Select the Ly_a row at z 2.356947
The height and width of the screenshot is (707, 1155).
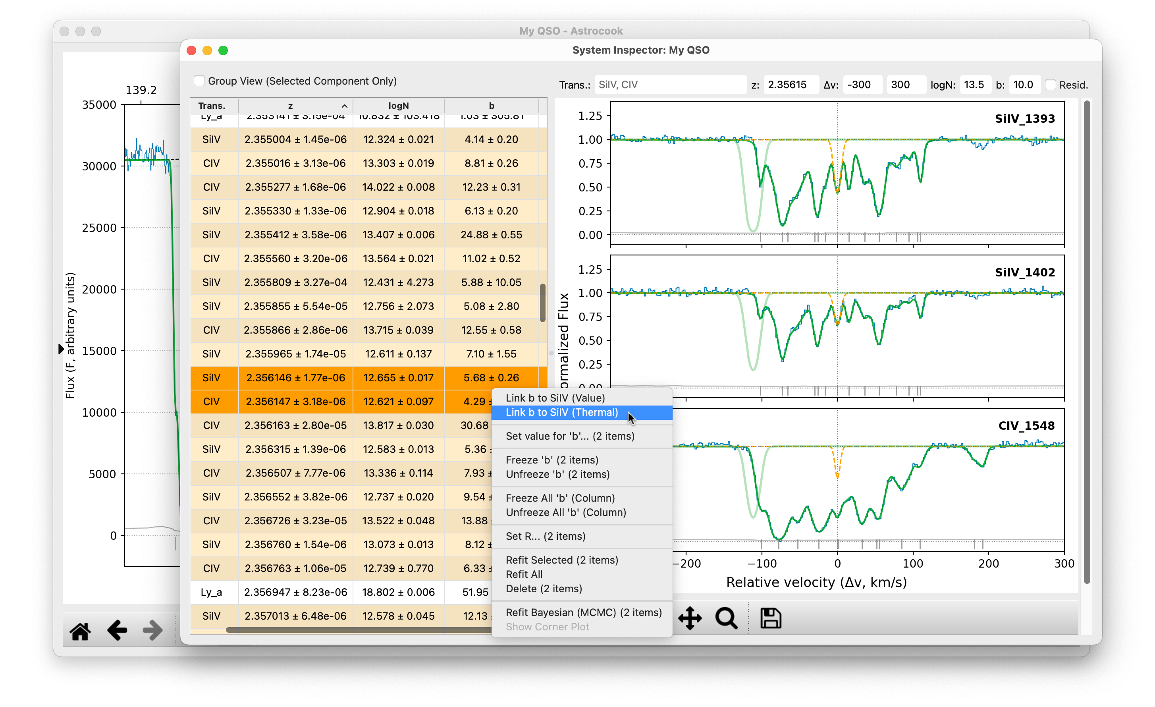[x=341, y=593]
